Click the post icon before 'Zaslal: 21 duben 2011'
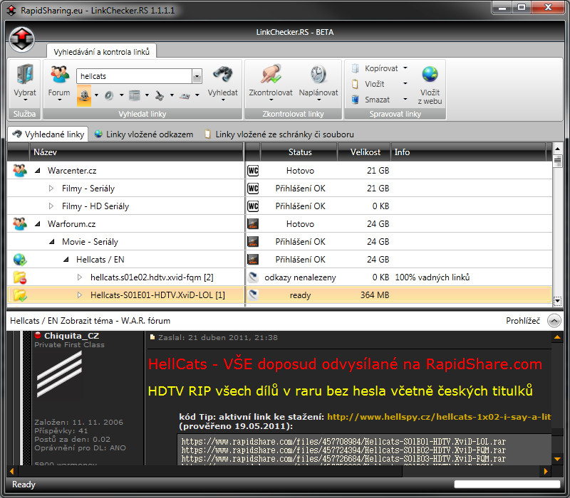The image size is (570, 498). 152,337
